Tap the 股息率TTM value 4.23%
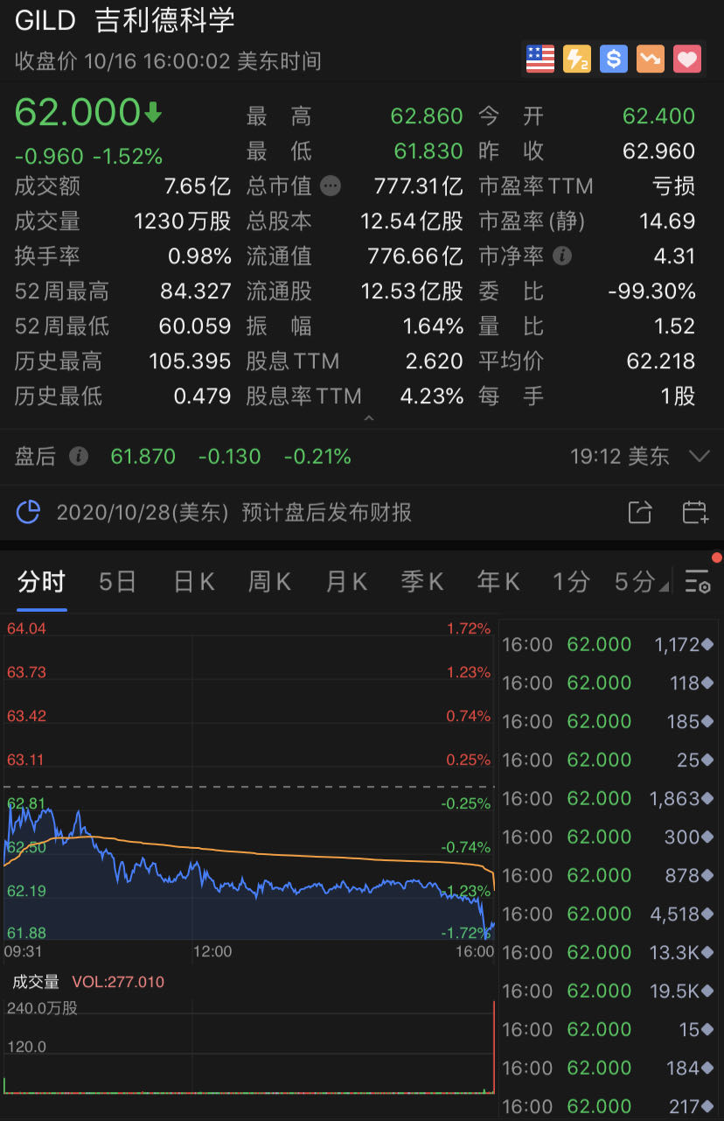 [x=432, y=396]
